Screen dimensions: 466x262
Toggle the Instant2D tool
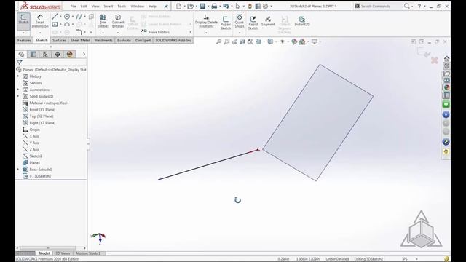click(x=302, y=21)
